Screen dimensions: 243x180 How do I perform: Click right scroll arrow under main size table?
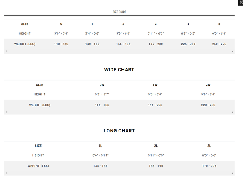point(232,52)
